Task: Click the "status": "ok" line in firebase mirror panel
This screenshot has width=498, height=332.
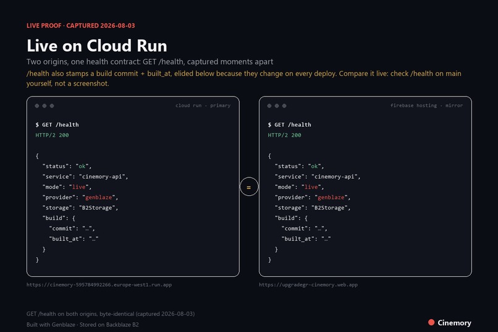Action: (300, 166)
